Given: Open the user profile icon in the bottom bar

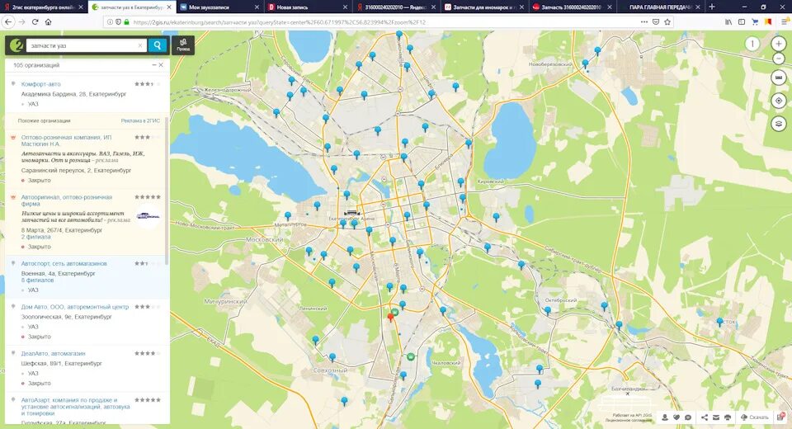Looking at the screenshot, I should pos(665,417).
